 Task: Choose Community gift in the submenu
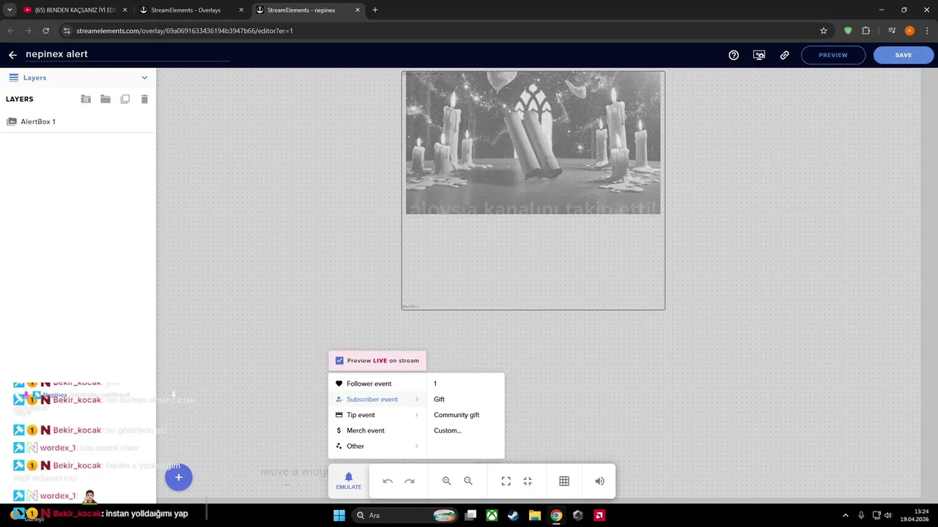tap(465, 415)
